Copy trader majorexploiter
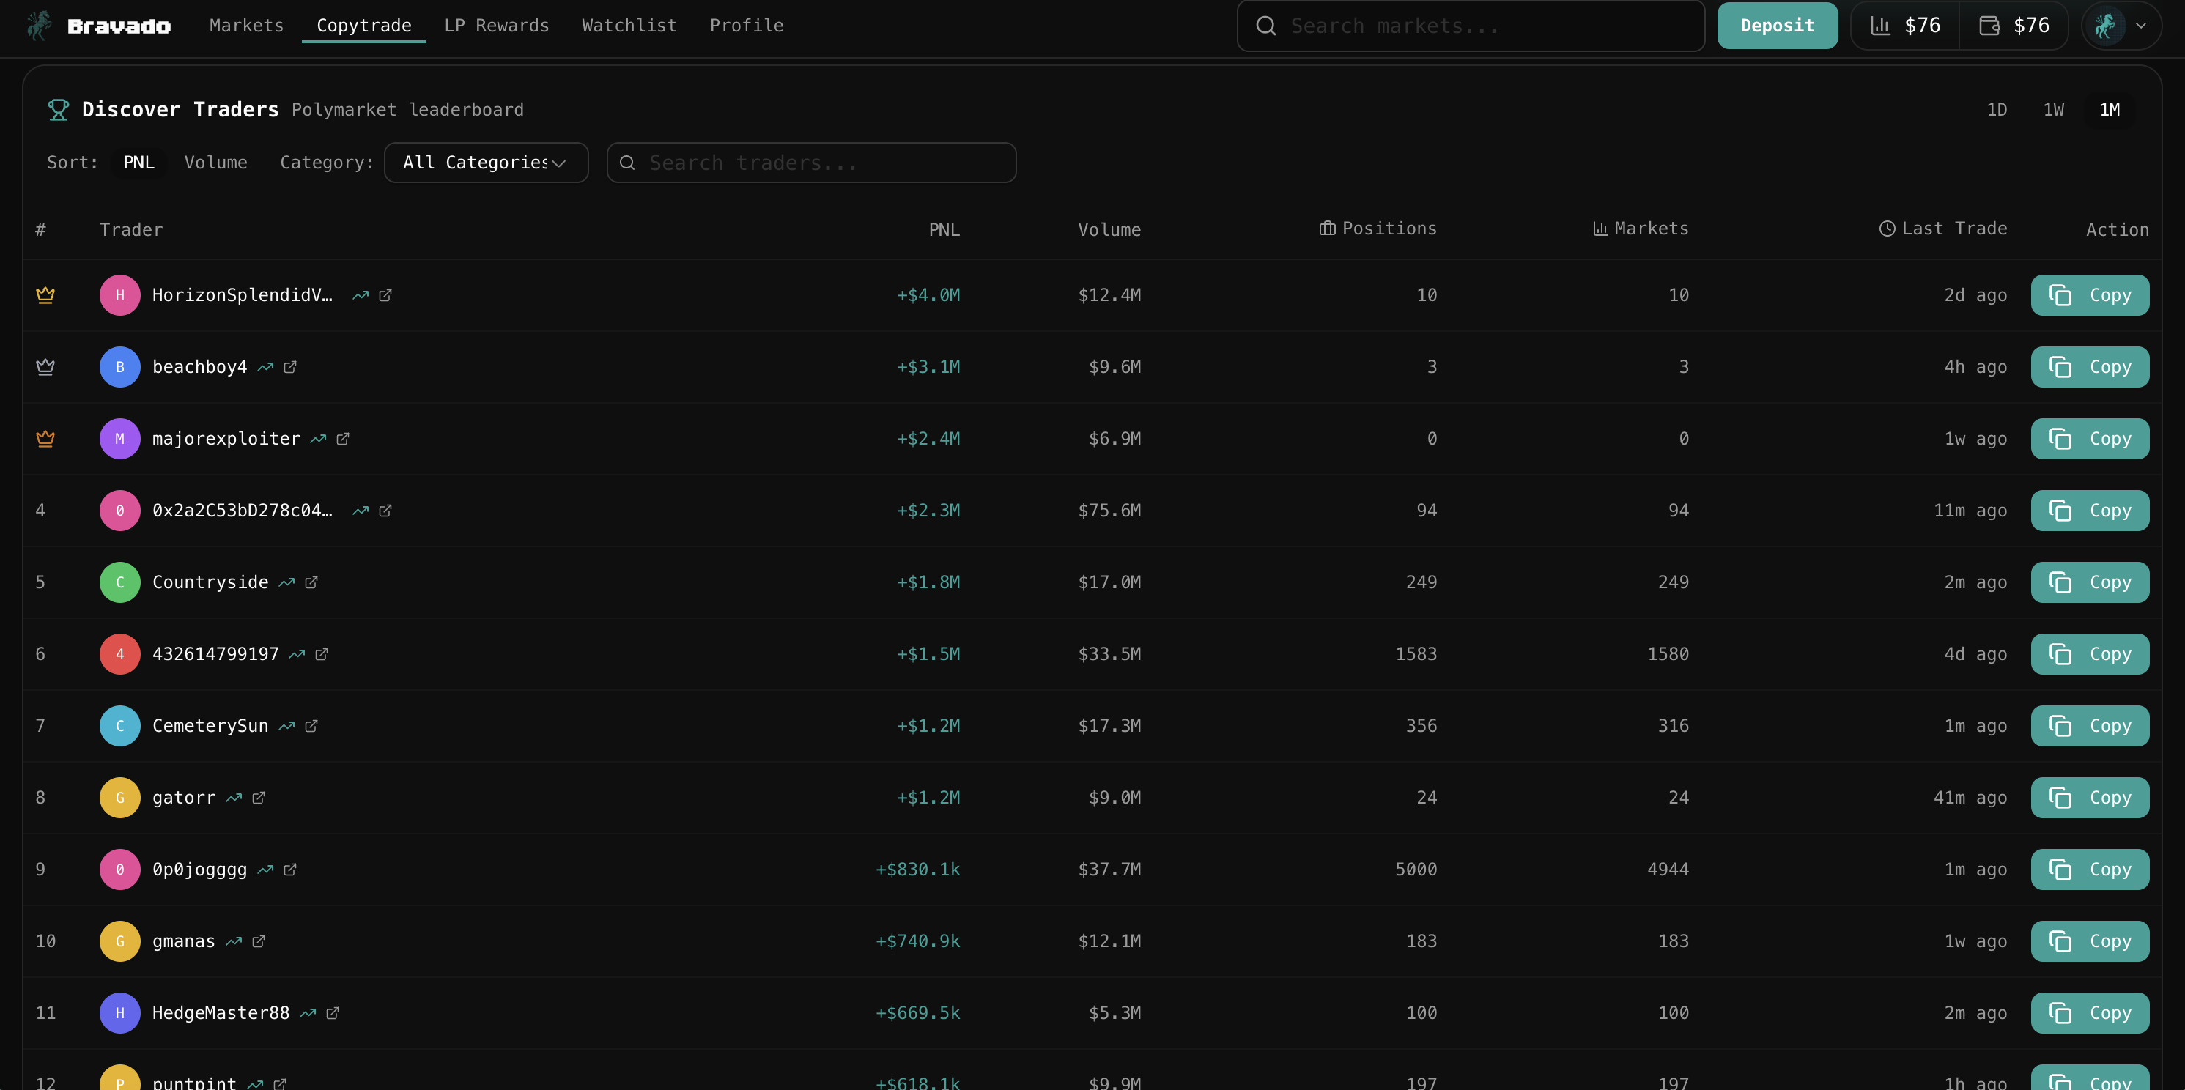 (2089, 439)
